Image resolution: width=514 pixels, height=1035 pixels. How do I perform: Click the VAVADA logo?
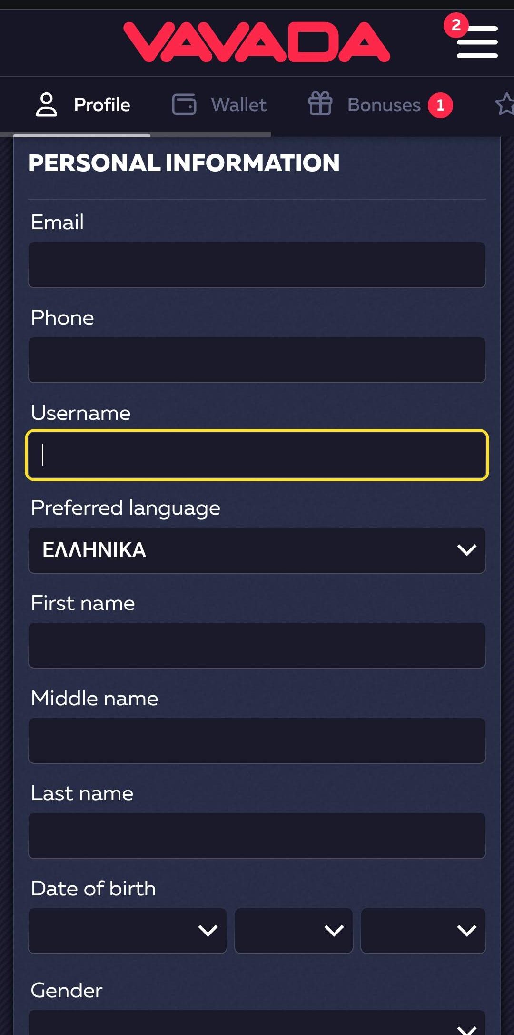point(257,42)
